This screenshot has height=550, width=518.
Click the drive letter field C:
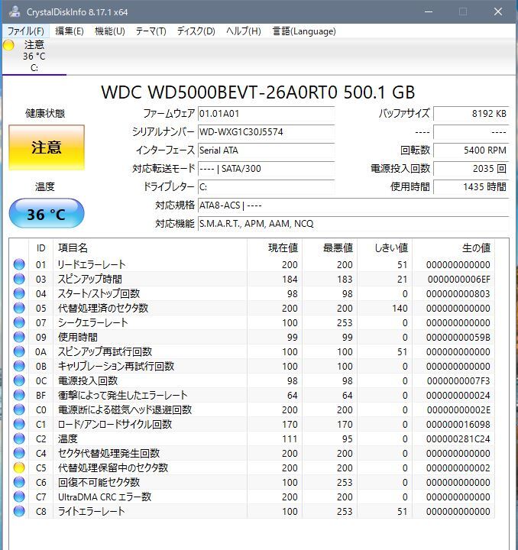266,187
